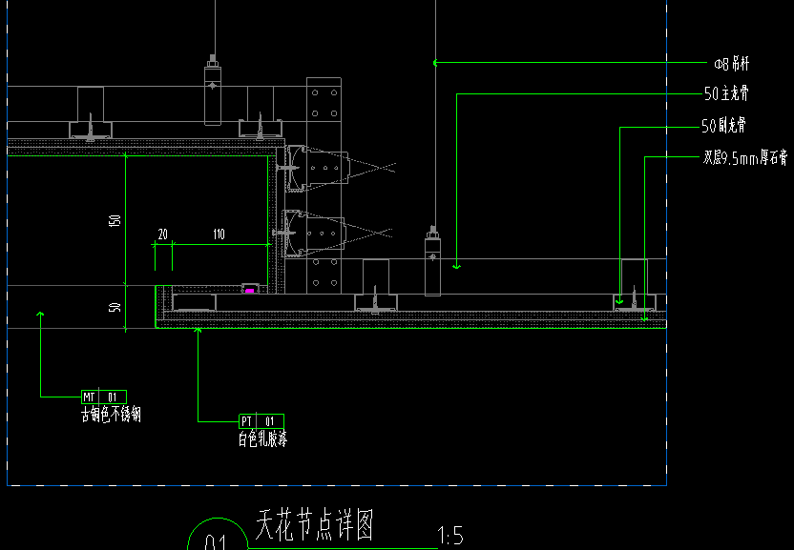Click the PT material tag code

click(x=246, y=421)
